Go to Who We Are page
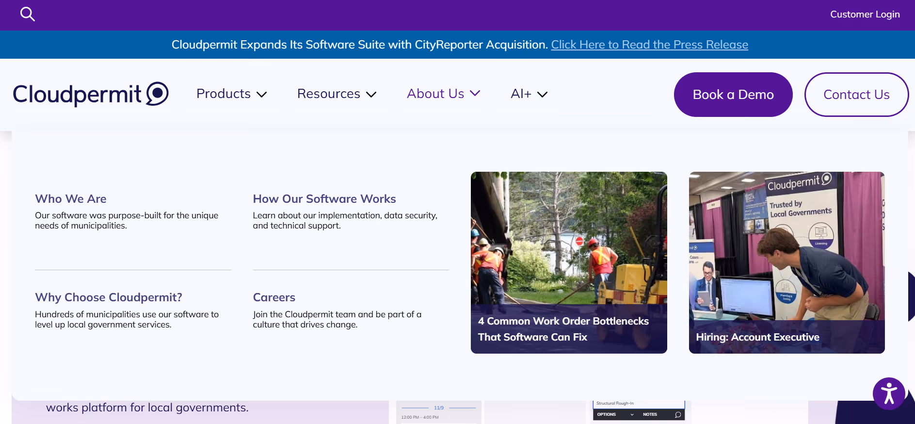This screenshot has width=915, height=424. 71,199
